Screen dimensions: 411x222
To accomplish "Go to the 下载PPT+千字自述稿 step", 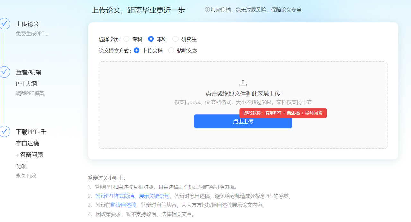I will pyautogui.click(x=31, y=149).
